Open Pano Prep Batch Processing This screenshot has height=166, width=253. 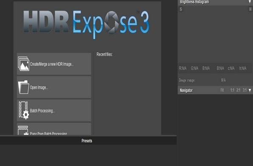(54, 129)
